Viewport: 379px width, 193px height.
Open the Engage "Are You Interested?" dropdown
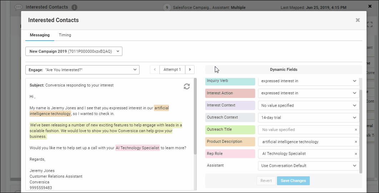[x=82, y=70]
